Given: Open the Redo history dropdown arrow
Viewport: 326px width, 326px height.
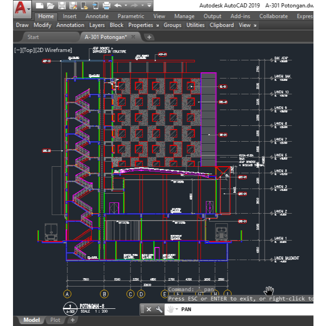Looking at the screenshot, I should click(x=143, y=6).
